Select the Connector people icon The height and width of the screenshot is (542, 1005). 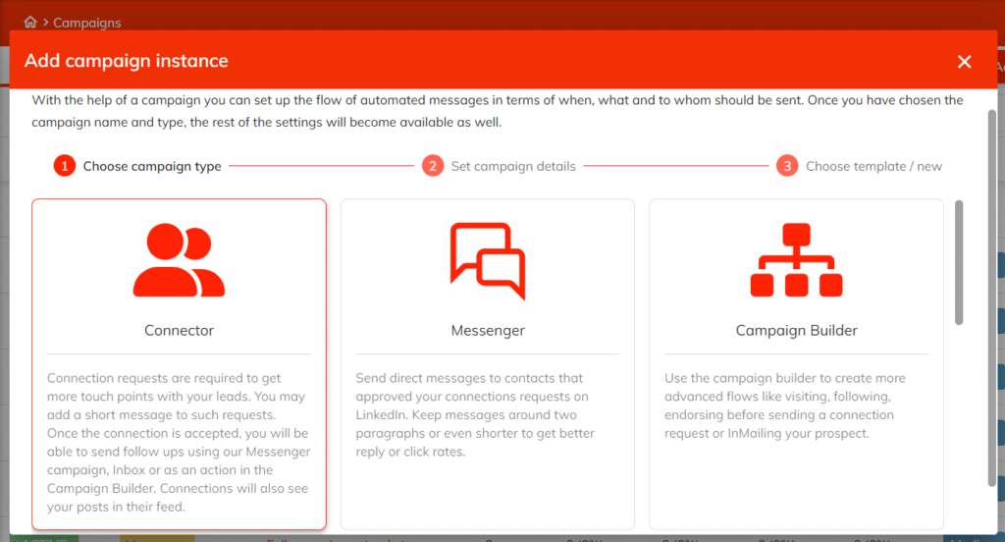coord(179,260)
